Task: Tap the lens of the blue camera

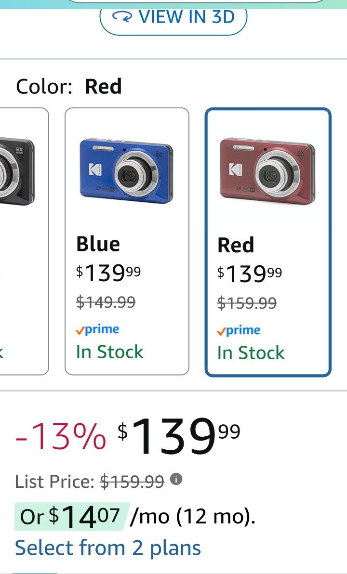Action: point(129,175)
